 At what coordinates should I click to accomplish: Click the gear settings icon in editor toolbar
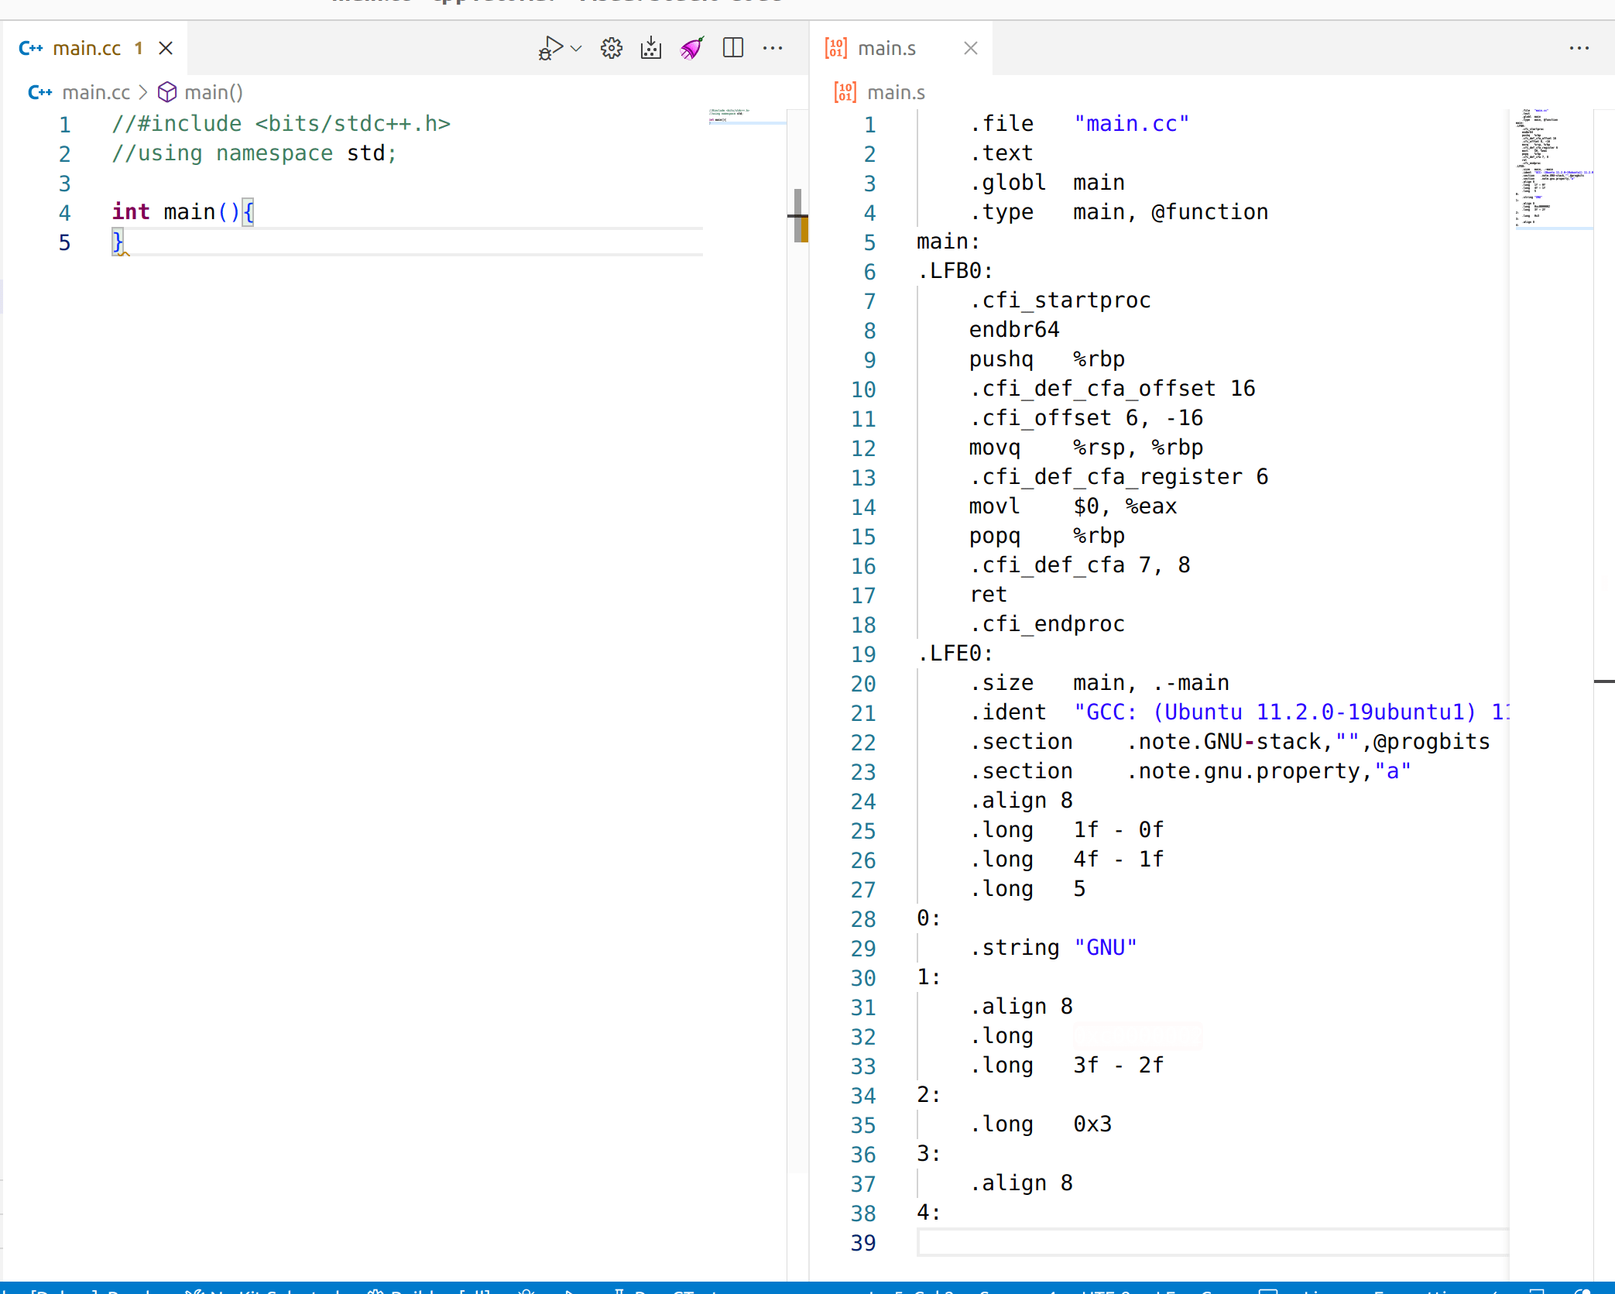coord(612,48)
